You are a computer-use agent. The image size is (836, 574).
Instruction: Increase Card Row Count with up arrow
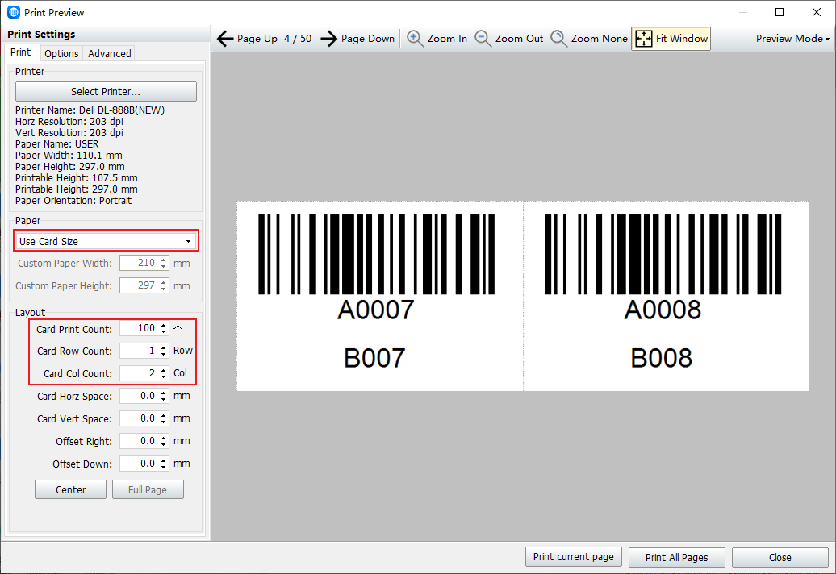(164, 347)
